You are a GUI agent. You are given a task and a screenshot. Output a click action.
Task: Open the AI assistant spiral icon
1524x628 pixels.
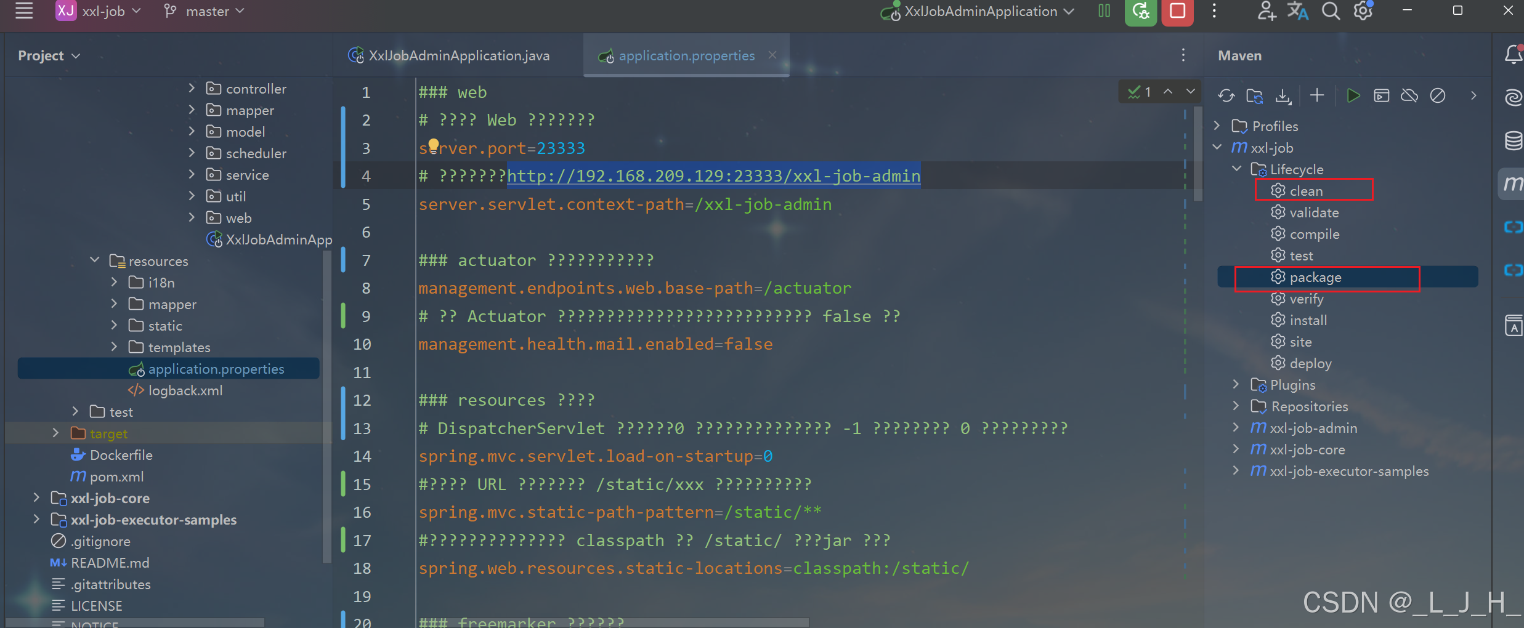(1513, 97)
